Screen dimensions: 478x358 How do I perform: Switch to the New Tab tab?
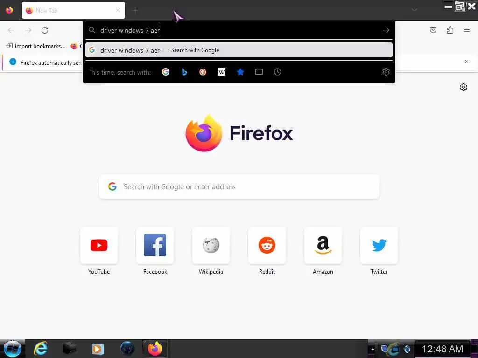tap(73, 10)
